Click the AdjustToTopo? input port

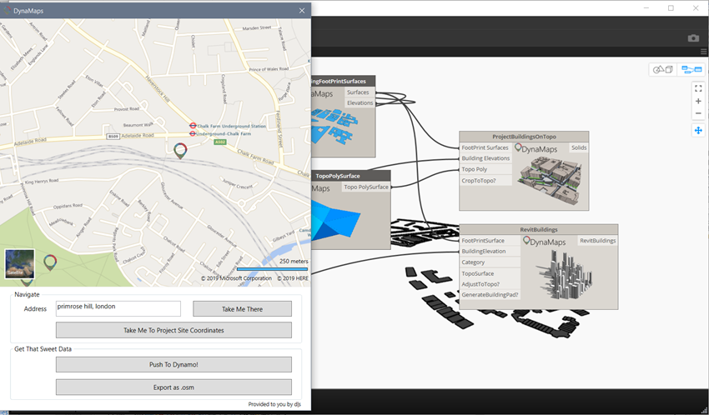tap(490, 284)
